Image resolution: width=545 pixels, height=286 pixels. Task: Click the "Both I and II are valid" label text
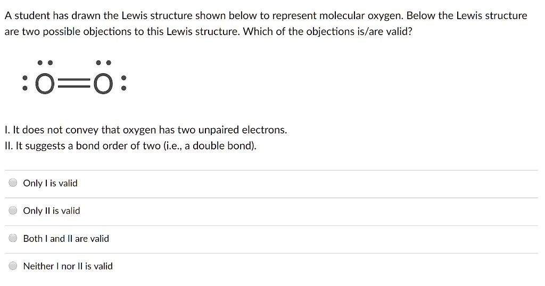click(x=66, y=239)
